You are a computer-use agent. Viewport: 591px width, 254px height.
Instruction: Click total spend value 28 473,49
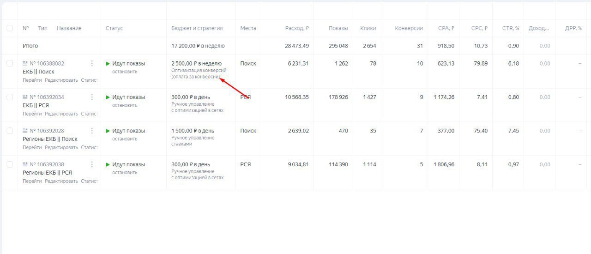point(297,46)
